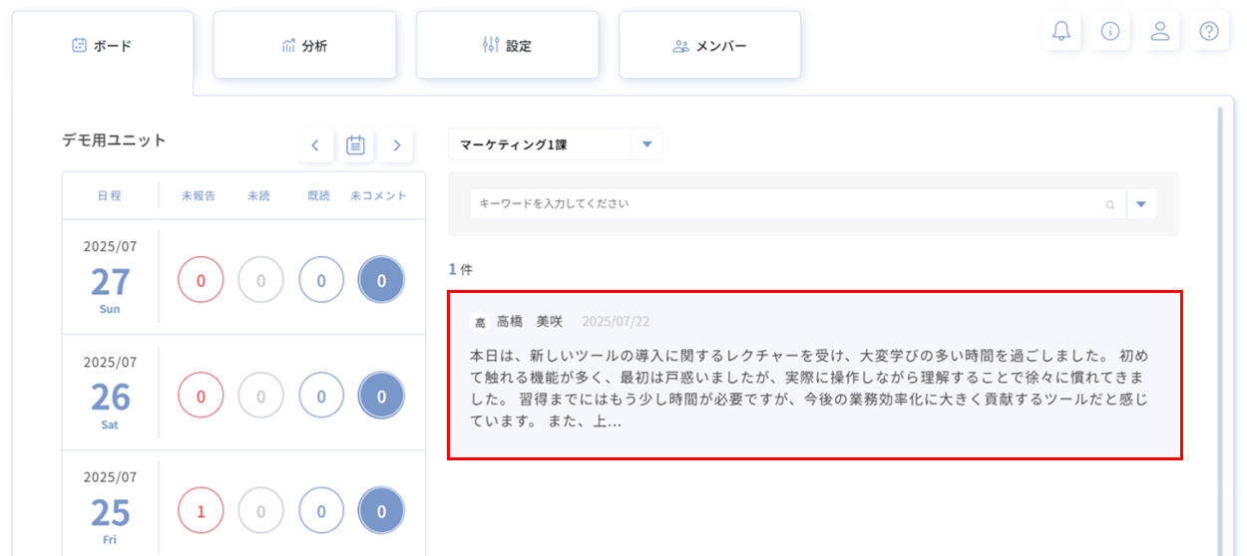Select the uncommented count for July 27
This screenshot has height=556, width=1247.
coord(381,281)
